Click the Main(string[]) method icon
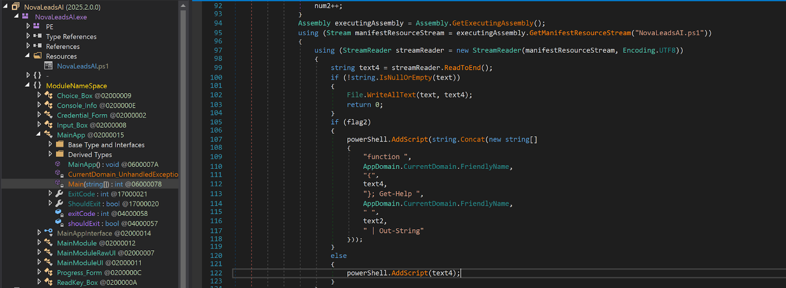 click(59, 184)
